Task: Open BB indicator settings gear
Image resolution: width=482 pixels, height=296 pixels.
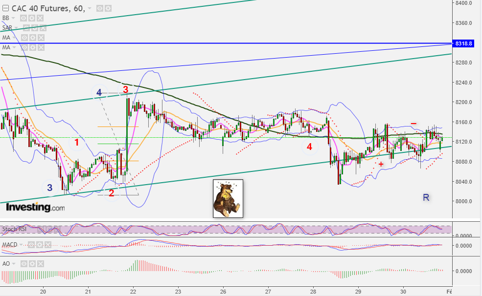Action: click(x=32, y=18)
